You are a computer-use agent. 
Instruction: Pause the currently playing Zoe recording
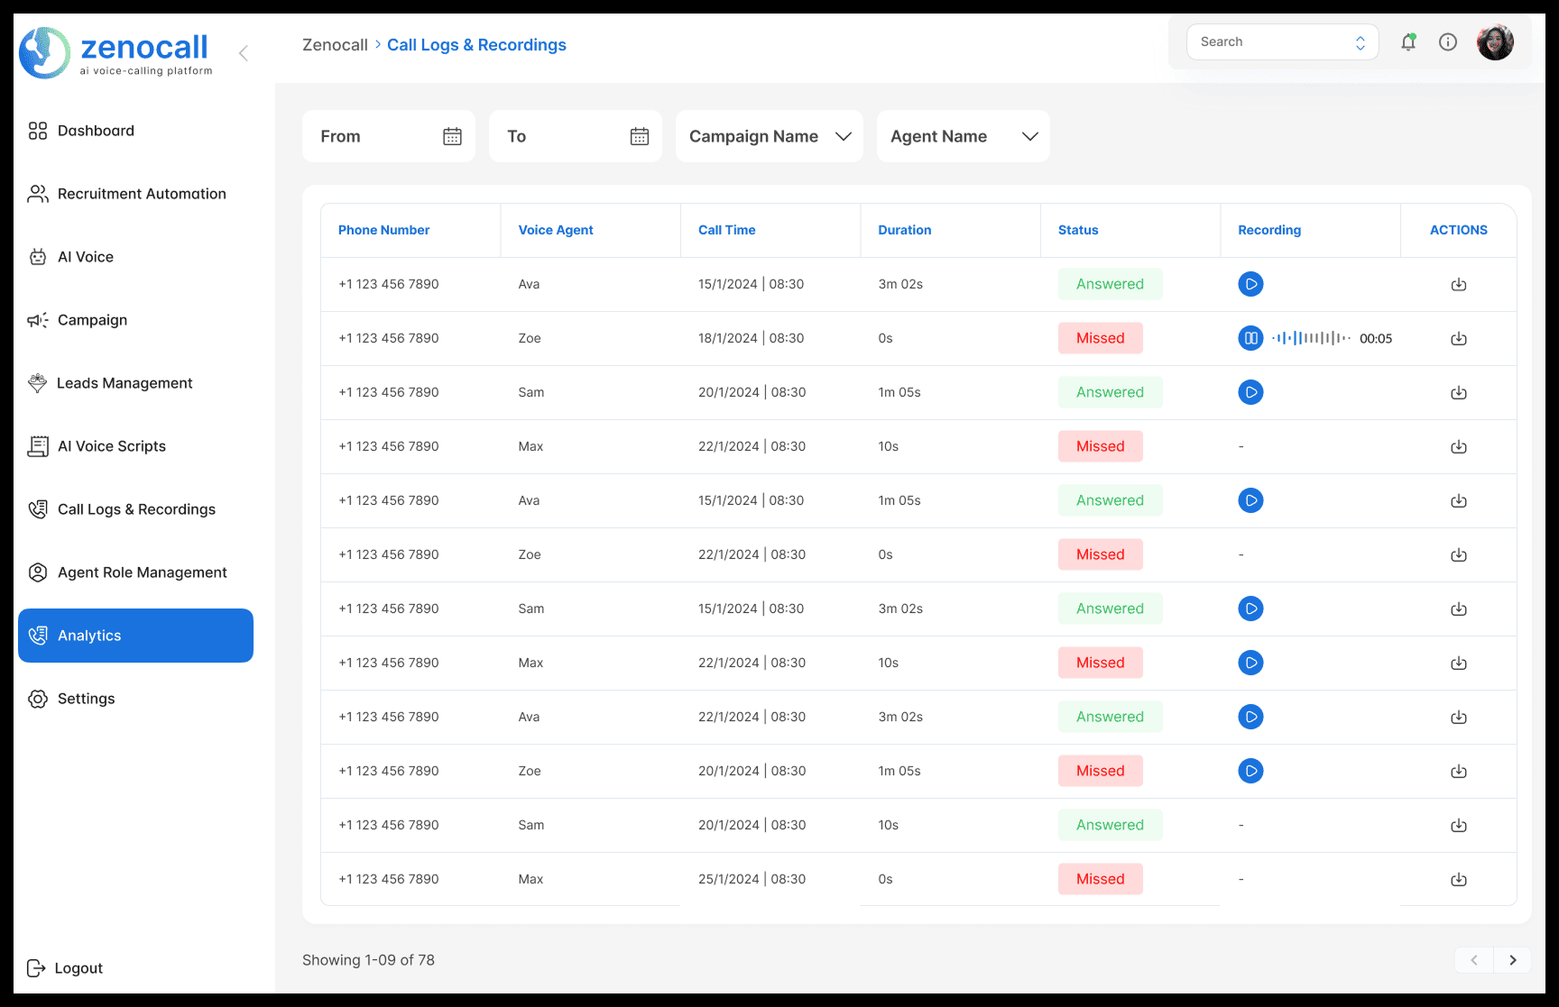1250,338
